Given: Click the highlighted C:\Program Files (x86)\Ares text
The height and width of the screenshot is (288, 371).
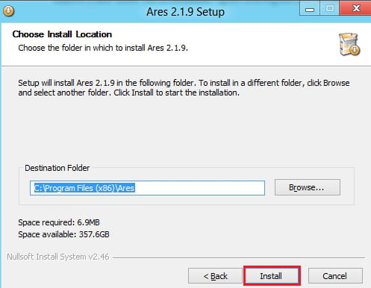Looking at the screenshot, I should pos(84,188).
